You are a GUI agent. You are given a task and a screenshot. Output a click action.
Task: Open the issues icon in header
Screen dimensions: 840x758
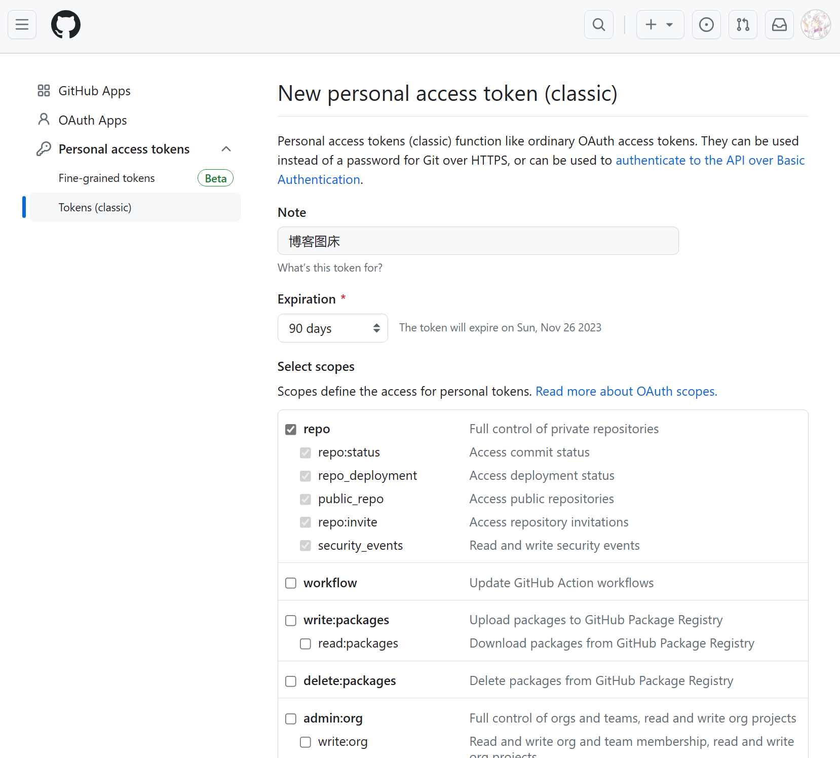pyautogui.click(x=706, y=24)
